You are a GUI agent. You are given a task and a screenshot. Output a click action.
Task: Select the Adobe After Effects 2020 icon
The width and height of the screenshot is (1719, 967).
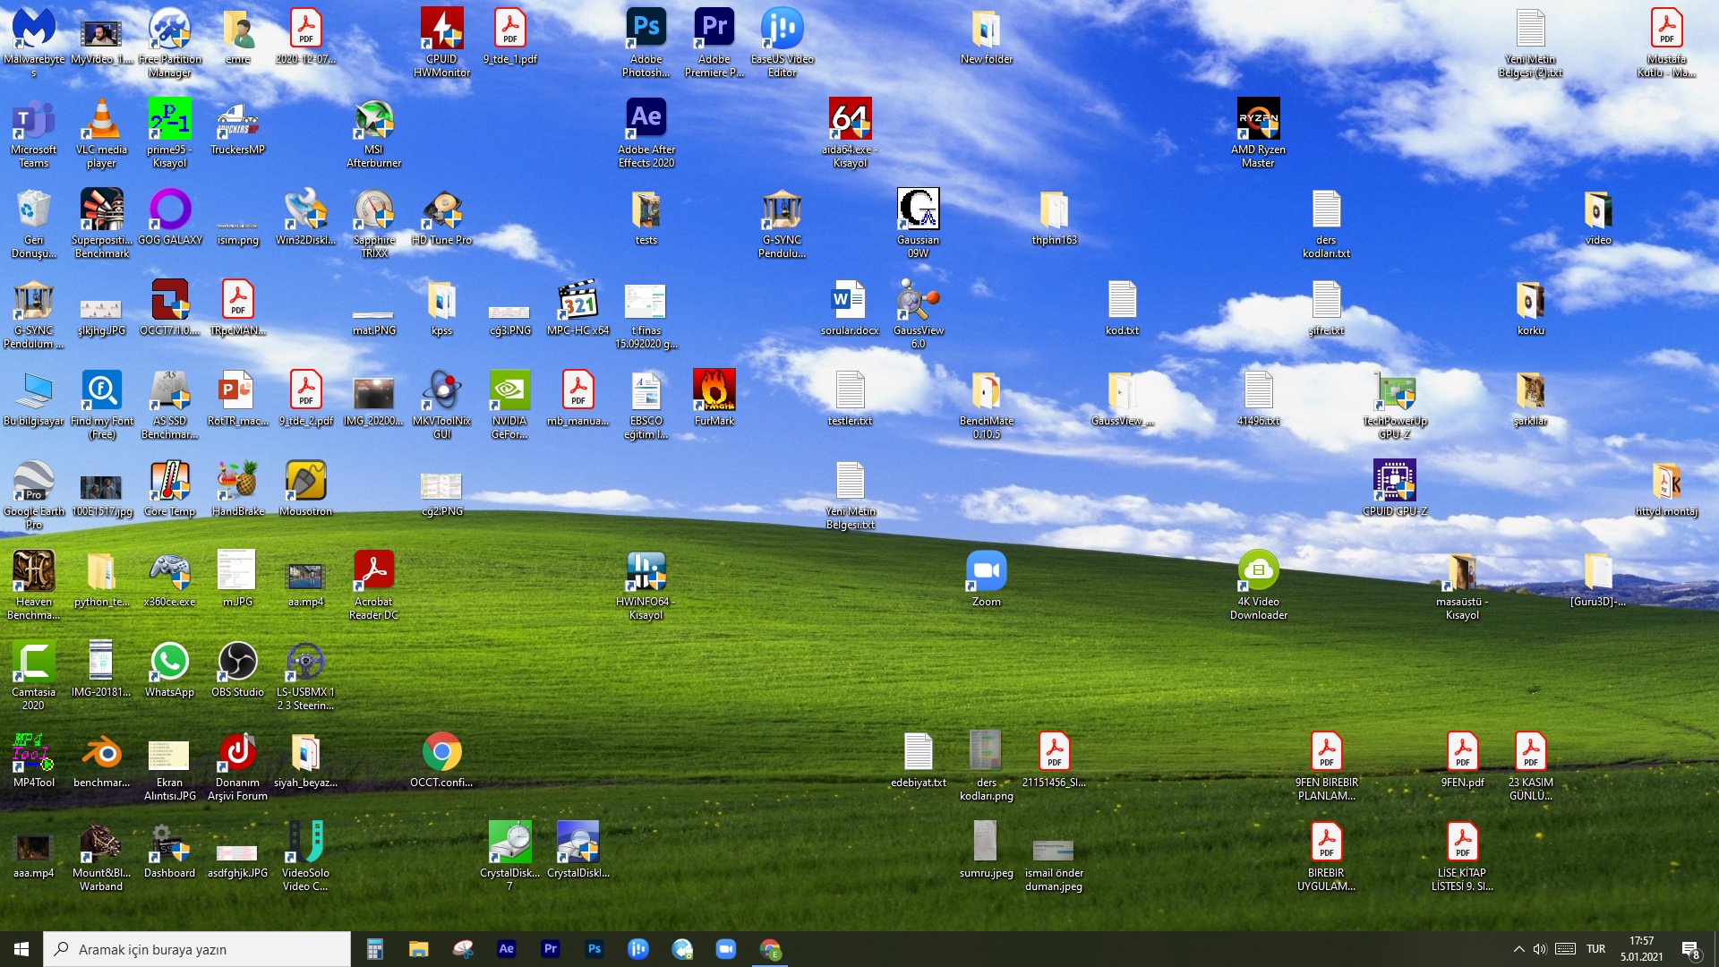coord(646,119)
